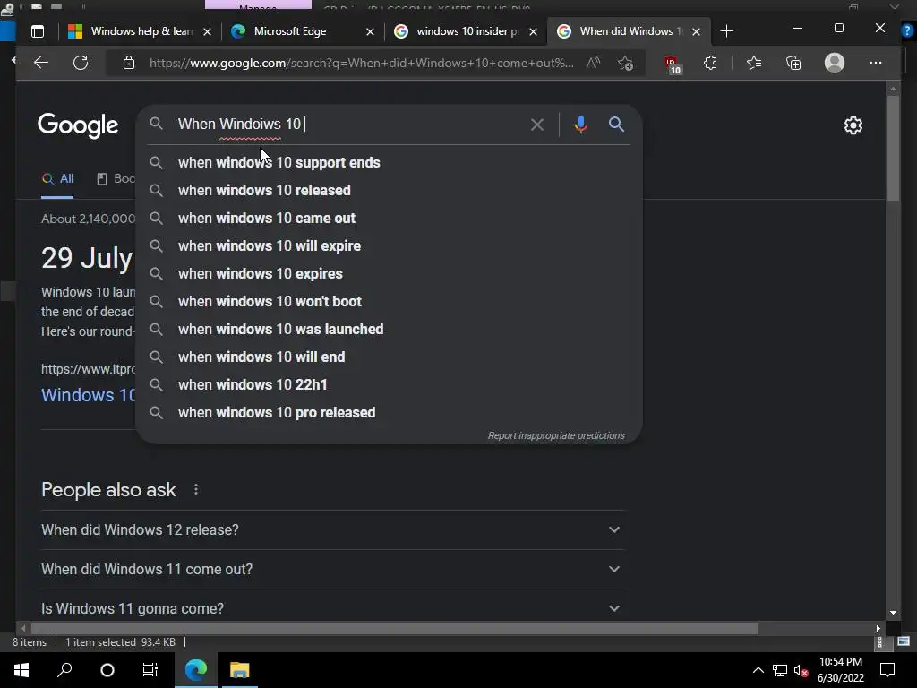Expand When did Windows 11 come out?
This screenshot has width=917, height=688.
coord(332,569)
